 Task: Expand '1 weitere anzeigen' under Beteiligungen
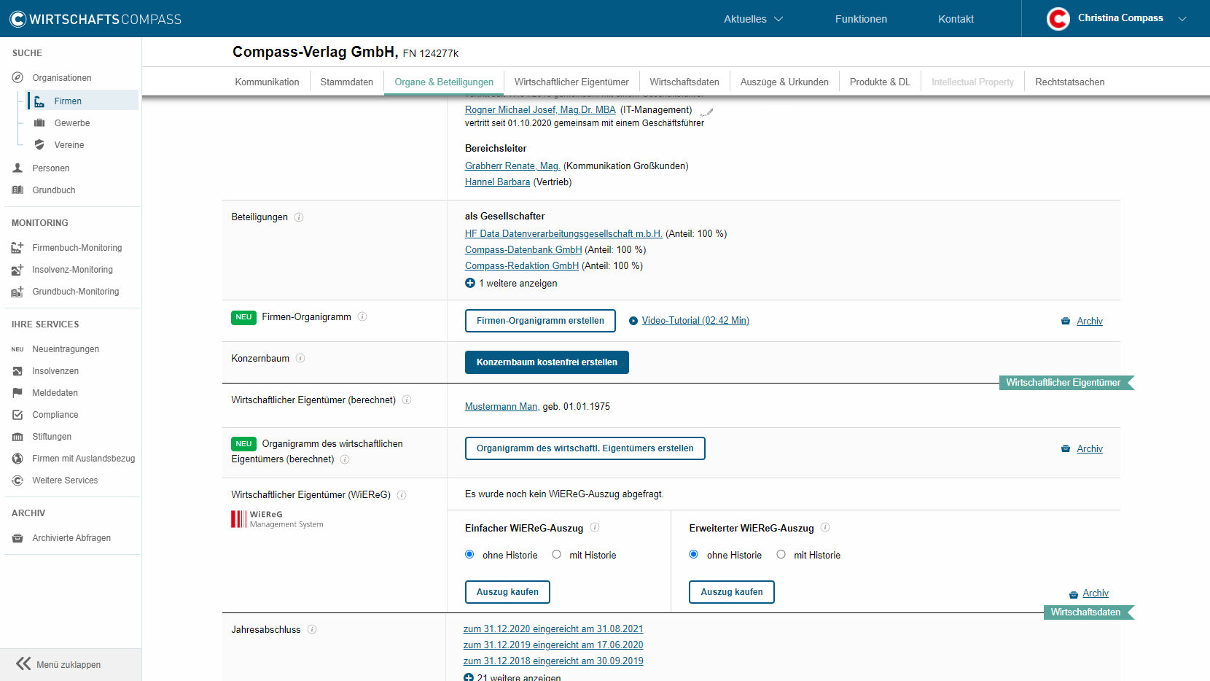(x=512, y=284)
